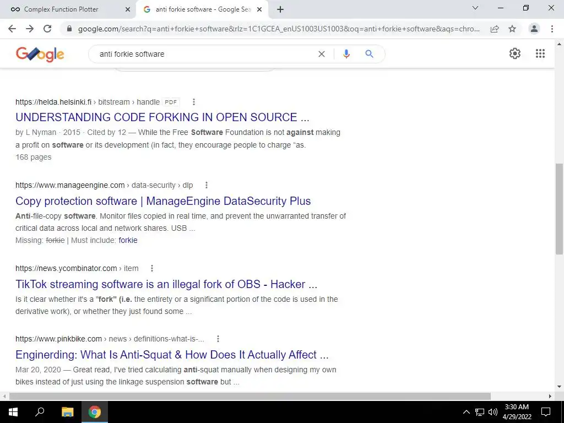Viewport: 564px width, 423px height.
Task: Open options for pinkbike.com result
Action: tap(218, 339)
